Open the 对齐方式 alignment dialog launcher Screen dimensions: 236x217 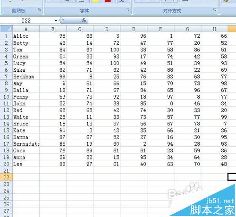point(215,10)
